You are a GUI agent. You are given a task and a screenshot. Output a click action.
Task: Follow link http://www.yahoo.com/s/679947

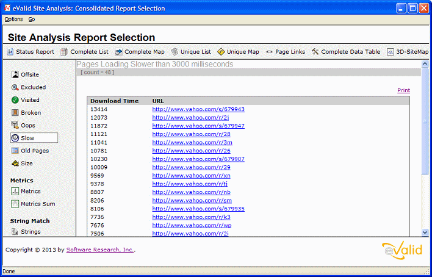[x=198, y=126]
